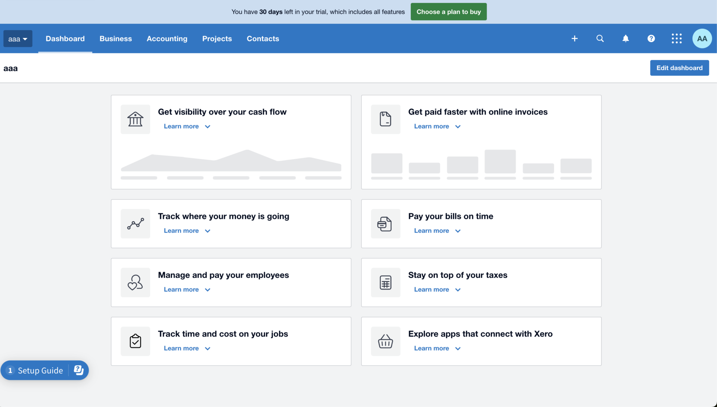Click the bank icon on cash flow card
This screenshot has height=407, width=717.
click(x=135, y=119)
